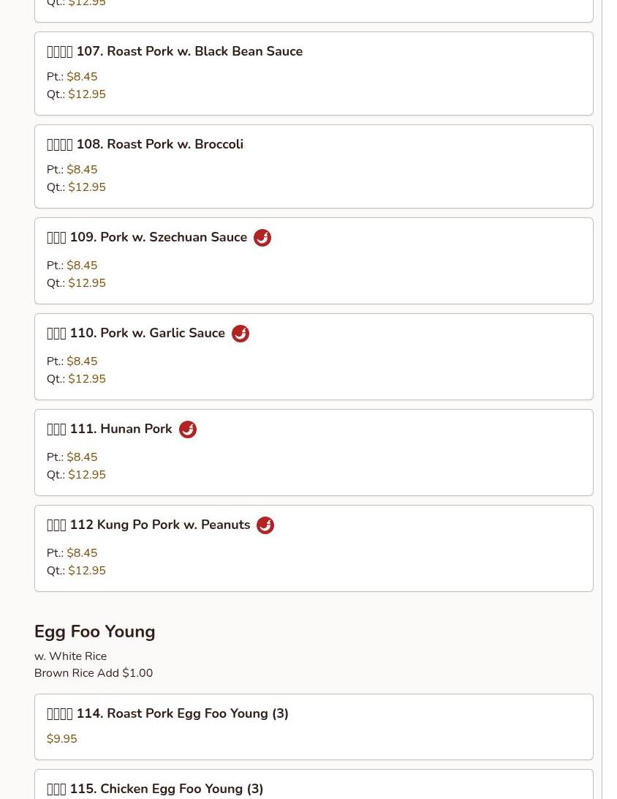The image size is (617, 799).
Task: Add 114. Roast Pork Egg Foo Young (3)
Action: [314, 727]
